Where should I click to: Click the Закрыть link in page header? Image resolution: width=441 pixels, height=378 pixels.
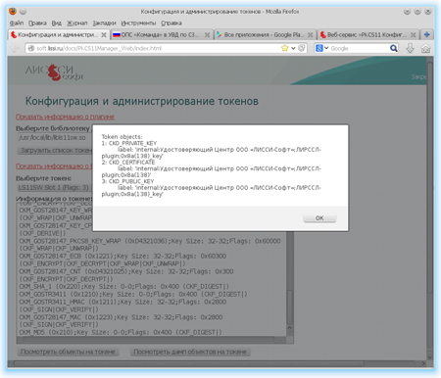(x=418, y=77)
